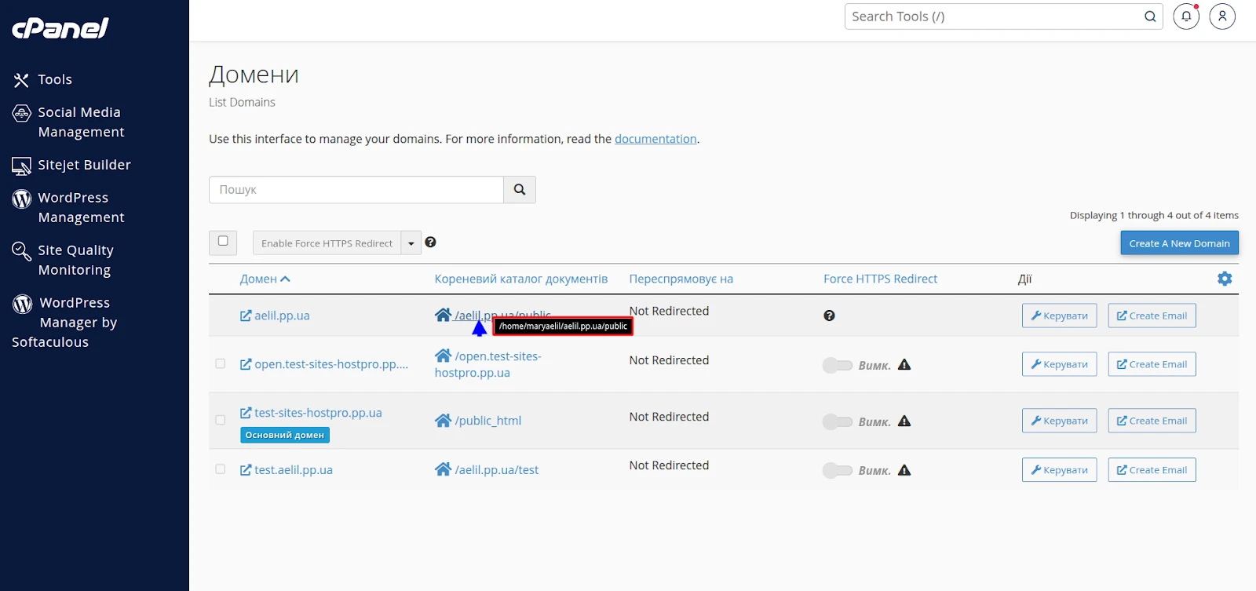The width and height of the screenshot is (1256, 591).
Task: Open table settings gear icon
Action: point(1225,279)
